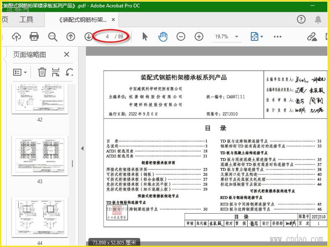Image resolution: width=329 pixels, height=247 pixels.
Task: Click the share link cloud icon
Action: tap(312, 37)
